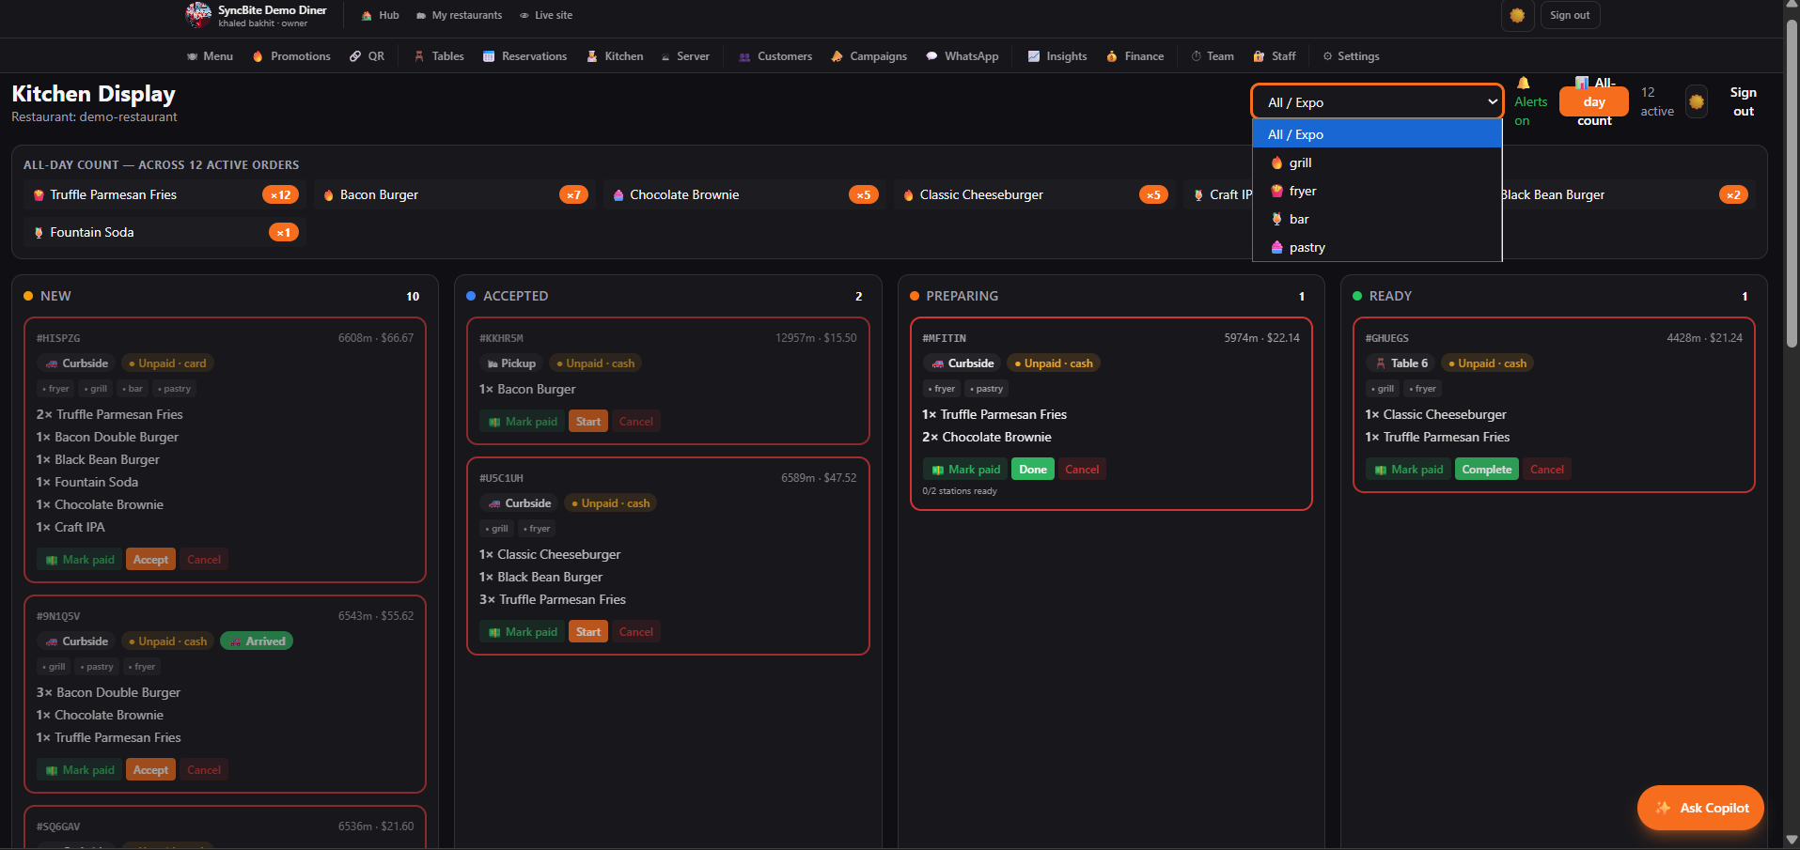Viewport: 1800px width, 850px height.
Task: Click Classic Cheeseburger ×5 count chip
Action: pyautogui.click(x=1034, y=194)
